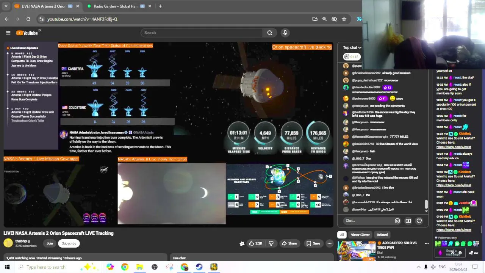Open a new browser tab
485x273 pixels.
click(x=161, y=6)
